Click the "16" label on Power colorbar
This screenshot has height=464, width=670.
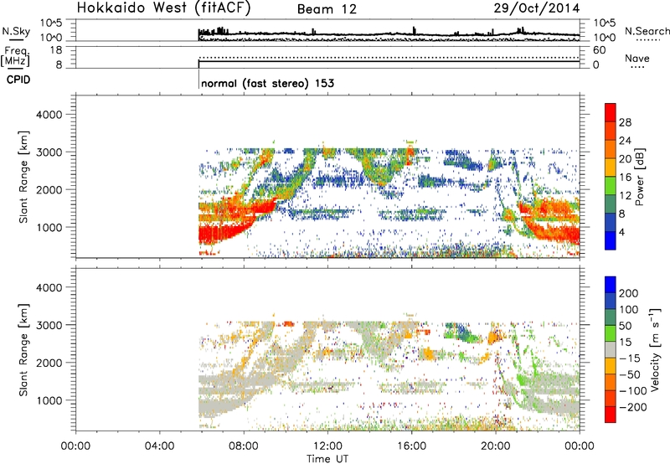coord(625,178)
